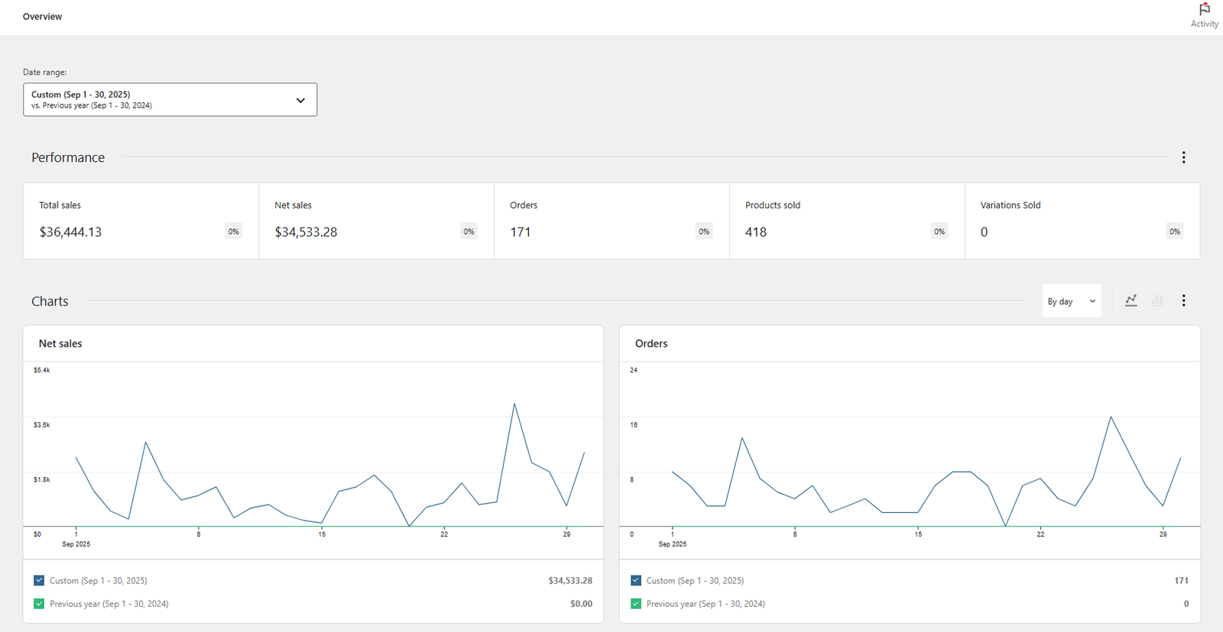Viewport: 1223px width, 632px height.
Task: Open Charts section options menu
Action: 1183,301
